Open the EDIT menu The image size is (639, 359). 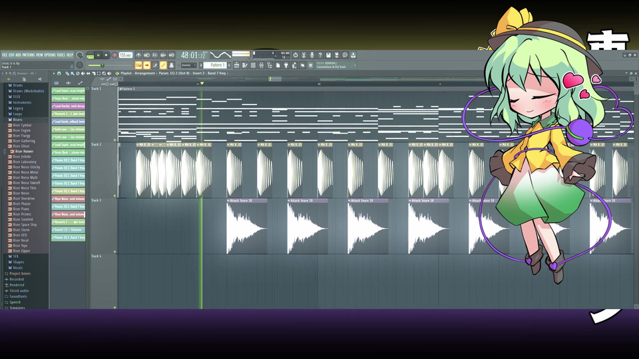click(11, 55)
